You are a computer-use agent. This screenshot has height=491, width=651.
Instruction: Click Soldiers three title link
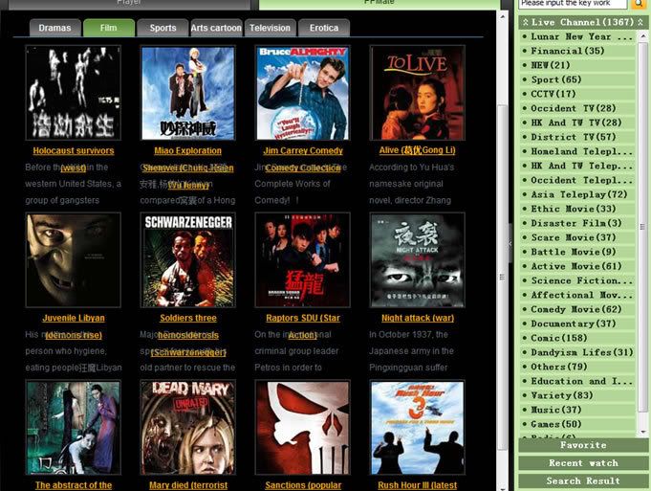(188, 318)
